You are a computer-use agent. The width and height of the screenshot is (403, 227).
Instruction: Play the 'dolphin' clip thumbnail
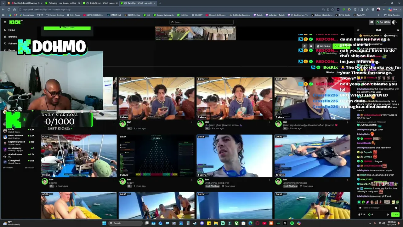pyautogui.click(x=79, y=156)
